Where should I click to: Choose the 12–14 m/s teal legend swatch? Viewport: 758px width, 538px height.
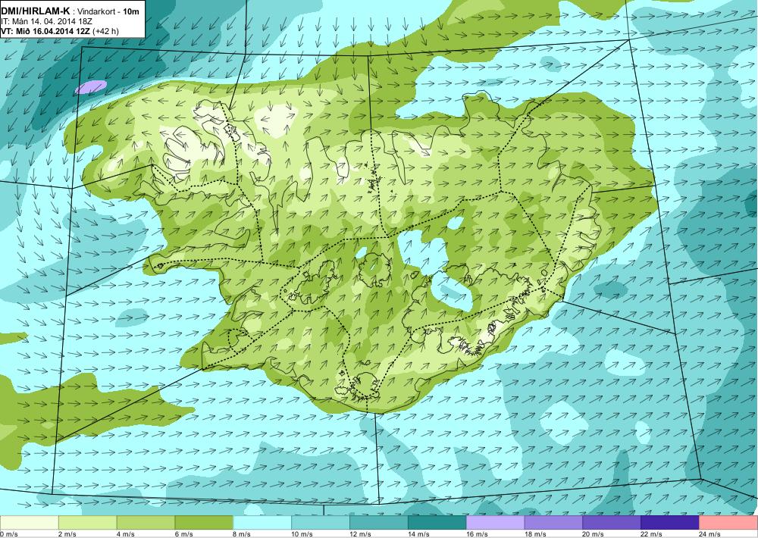pyautogui.click(x=379, y=523)
